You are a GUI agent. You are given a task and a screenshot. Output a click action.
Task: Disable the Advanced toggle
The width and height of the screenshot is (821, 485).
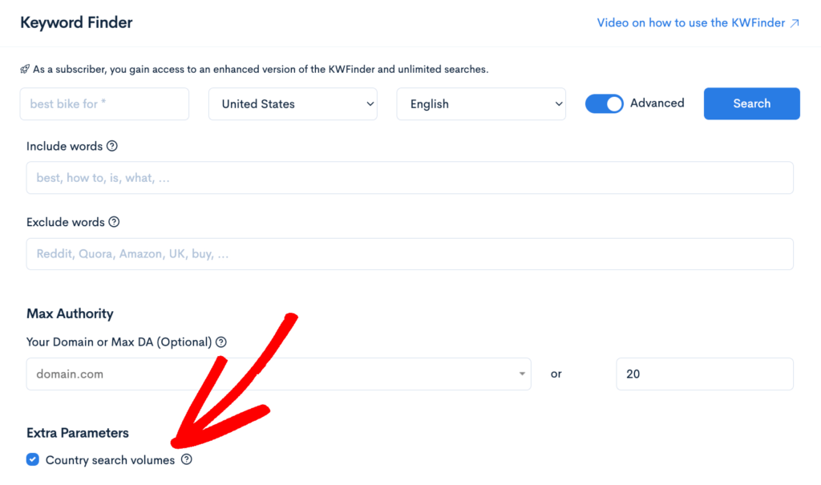coord(604,103)
